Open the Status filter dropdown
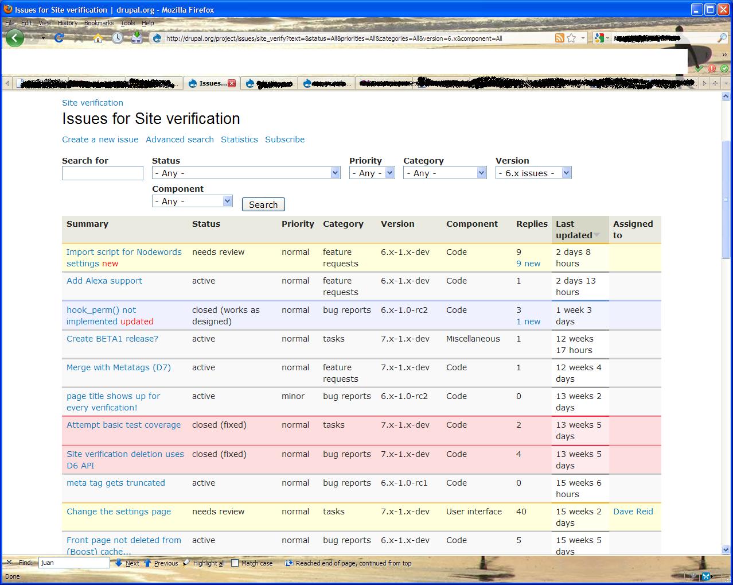This screenshot has width=733, height=585. (247, 173)
